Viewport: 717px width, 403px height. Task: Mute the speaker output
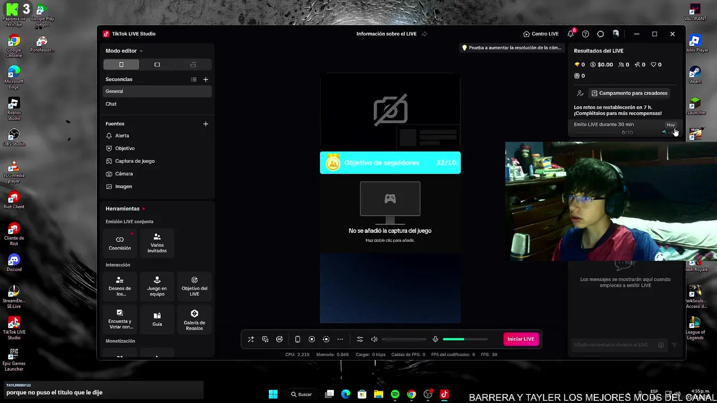(x=374, y=339)
